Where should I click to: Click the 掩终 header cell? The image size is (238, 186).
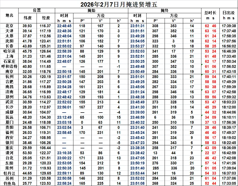(165, 10)
